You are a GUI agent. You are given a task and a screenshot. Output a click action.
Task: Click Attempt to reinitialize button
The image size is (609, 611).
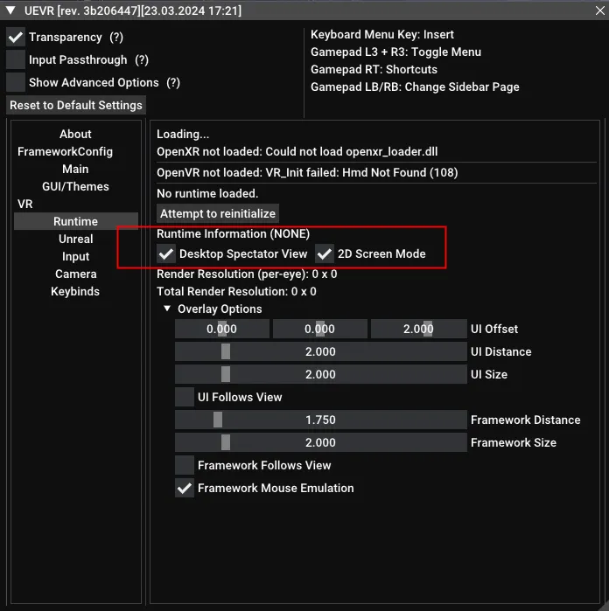coord(218,213)
